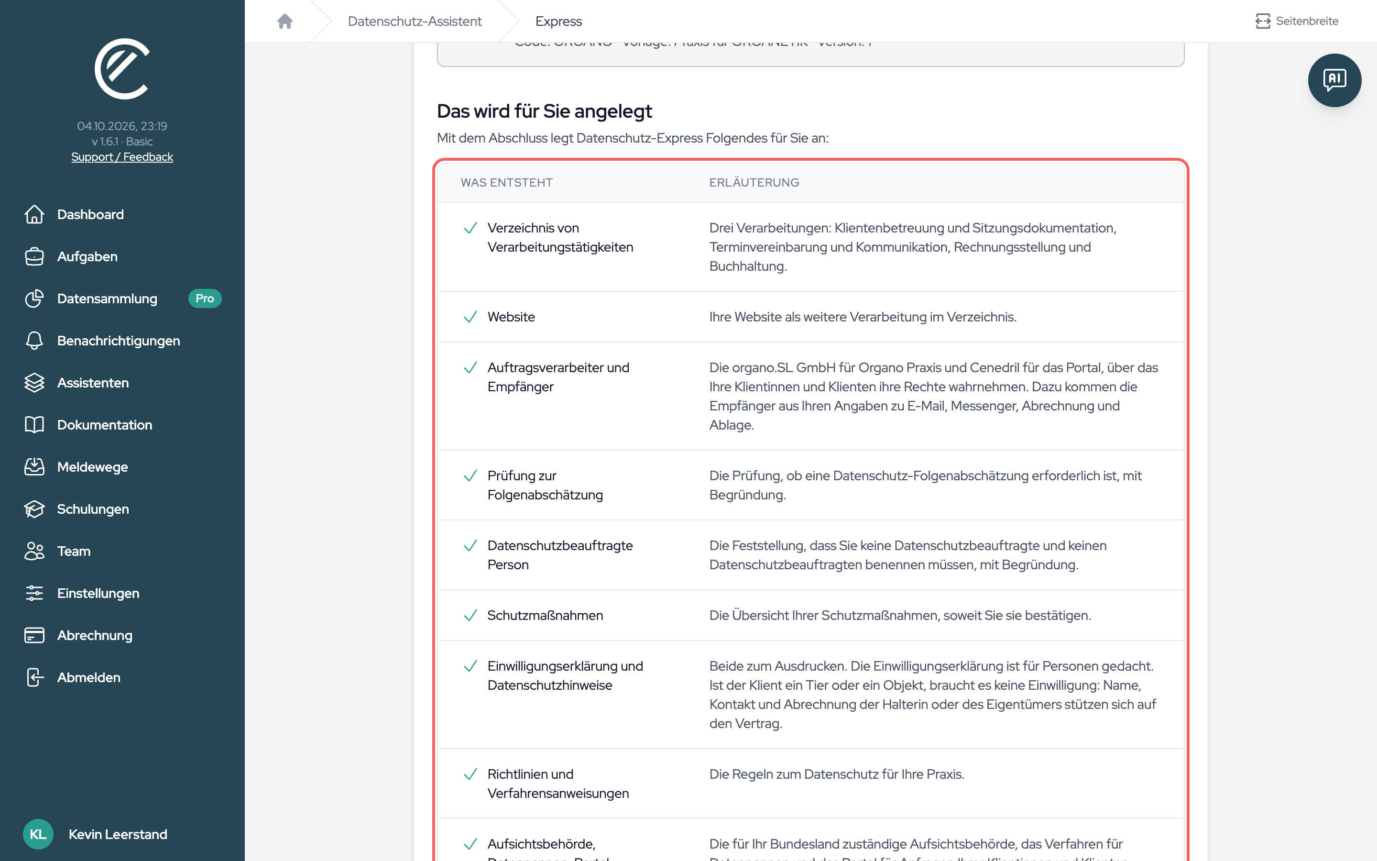Open the Dashboard house icon

pos(34,215)
